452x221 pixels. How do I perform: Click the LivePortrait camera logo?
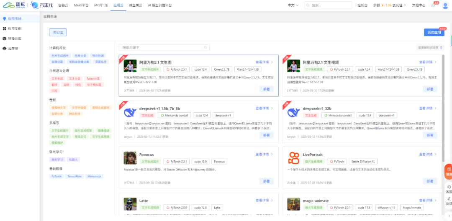(294, 158)
